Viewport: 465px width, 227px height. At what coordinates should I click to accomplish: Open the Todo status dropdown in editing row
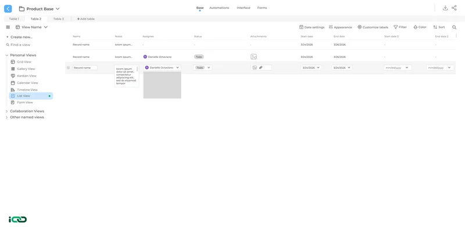pyautogui.click(x=203, y=68)
